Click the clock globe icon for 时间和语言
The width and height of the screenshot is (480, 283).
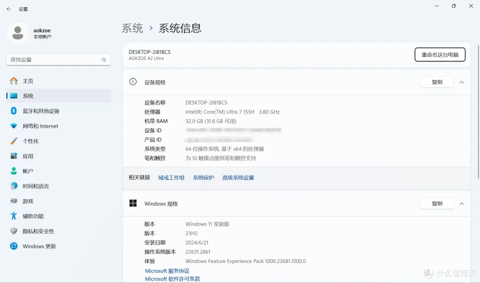[14, 186]
